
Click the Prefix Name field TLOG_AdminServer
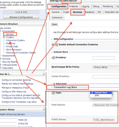pos(104,120)
